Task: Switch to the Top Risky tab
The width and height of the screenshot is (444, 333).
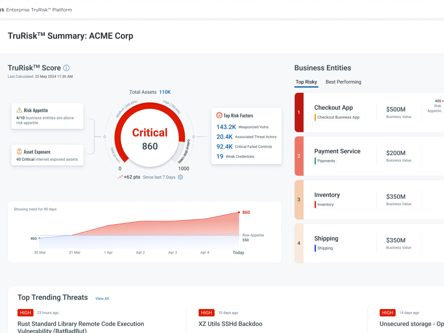Action: (x=306, y=82)
